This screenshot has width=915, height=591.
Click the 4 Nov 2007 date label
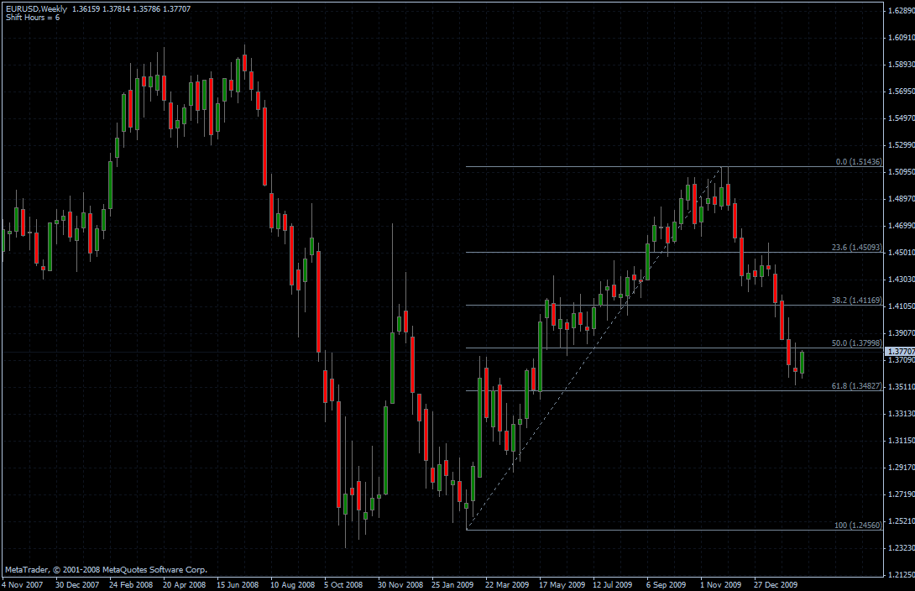coord(23,584)
